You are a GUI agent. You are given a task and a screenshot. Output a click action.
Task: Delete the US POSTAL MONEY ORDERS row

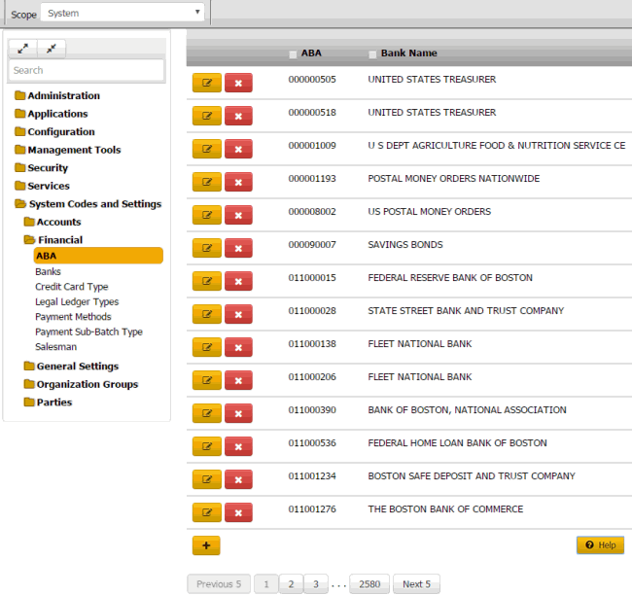[x=238, y=215]
